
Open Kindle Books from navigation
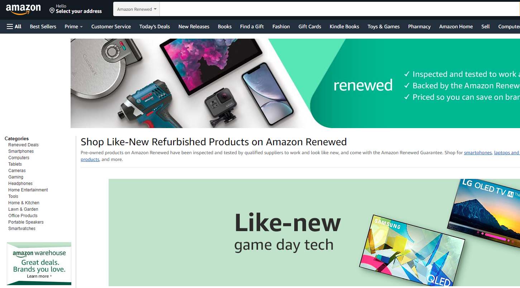(x=344, y=26)
